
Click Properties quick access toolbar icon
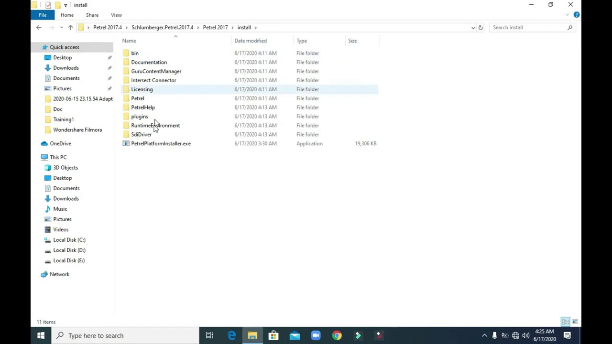(x=48, y=5)
